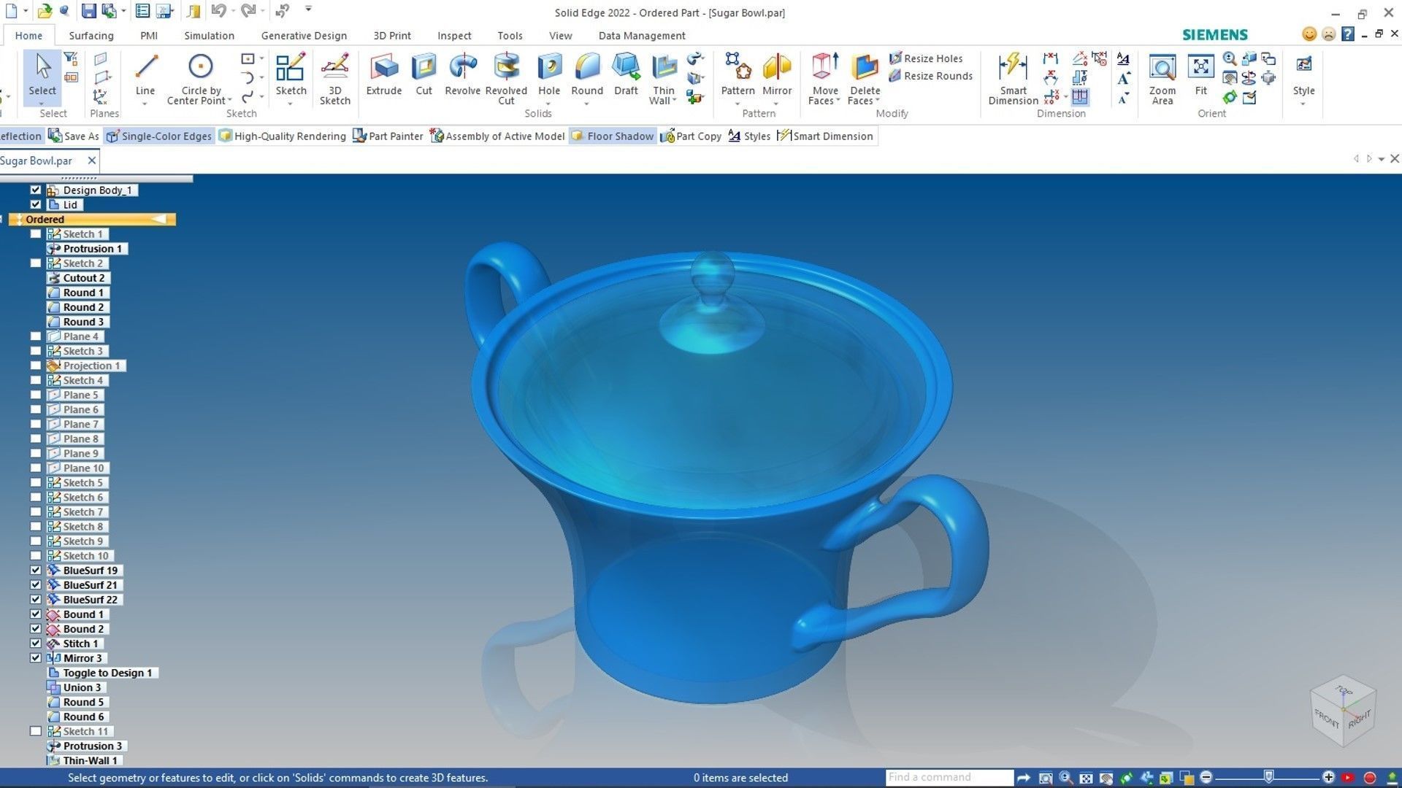1402x788 pixels.
Task: Check the Sketch 1 checkbox
Action: 36,234
